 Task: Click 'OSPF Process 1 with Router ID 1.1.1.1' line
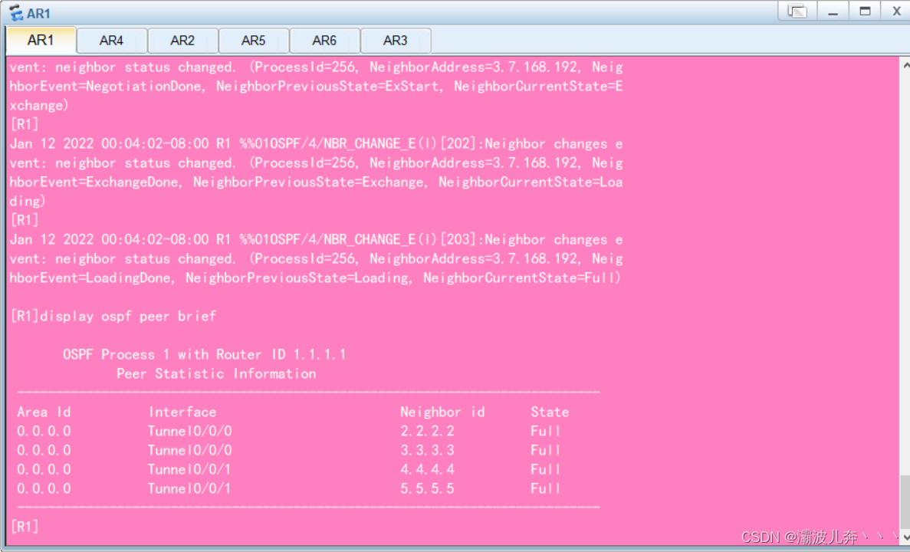click(204, 355)
